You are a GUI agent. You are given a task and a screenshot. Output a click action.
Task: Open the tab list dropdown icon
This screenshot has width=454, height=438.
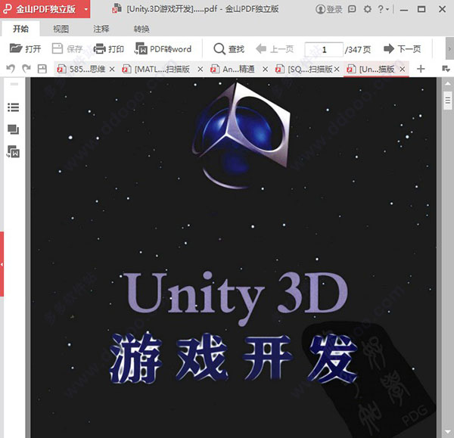click(x=446, y=69)
